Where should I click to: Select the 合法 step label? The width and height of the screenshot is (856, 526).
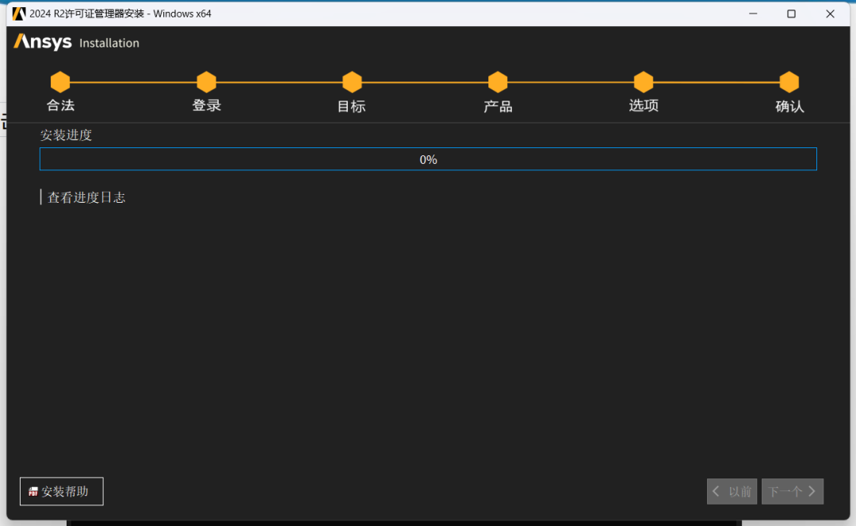(x=60, y=105)
